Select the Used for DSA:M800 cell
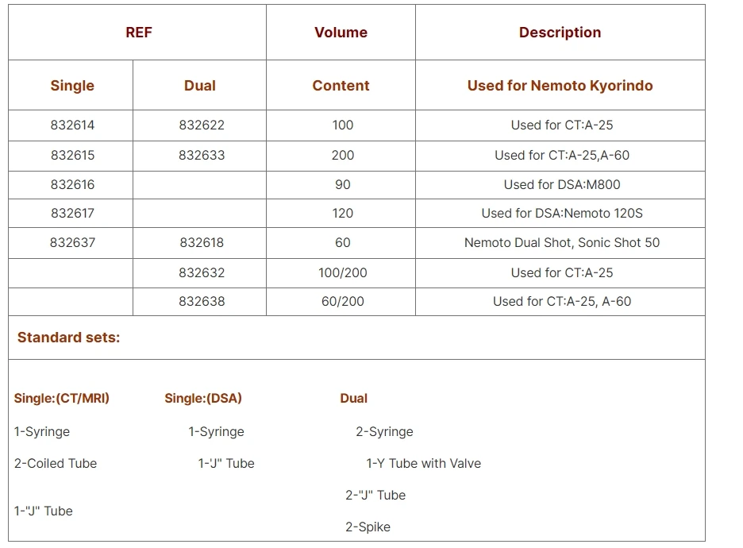Screen dimensions: 743x548 (561, 184)
